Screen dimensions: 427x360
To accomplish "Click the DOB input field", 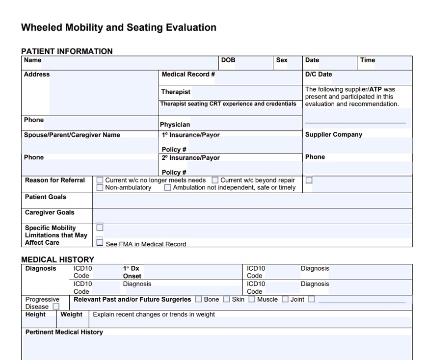I will coord(254,63).
